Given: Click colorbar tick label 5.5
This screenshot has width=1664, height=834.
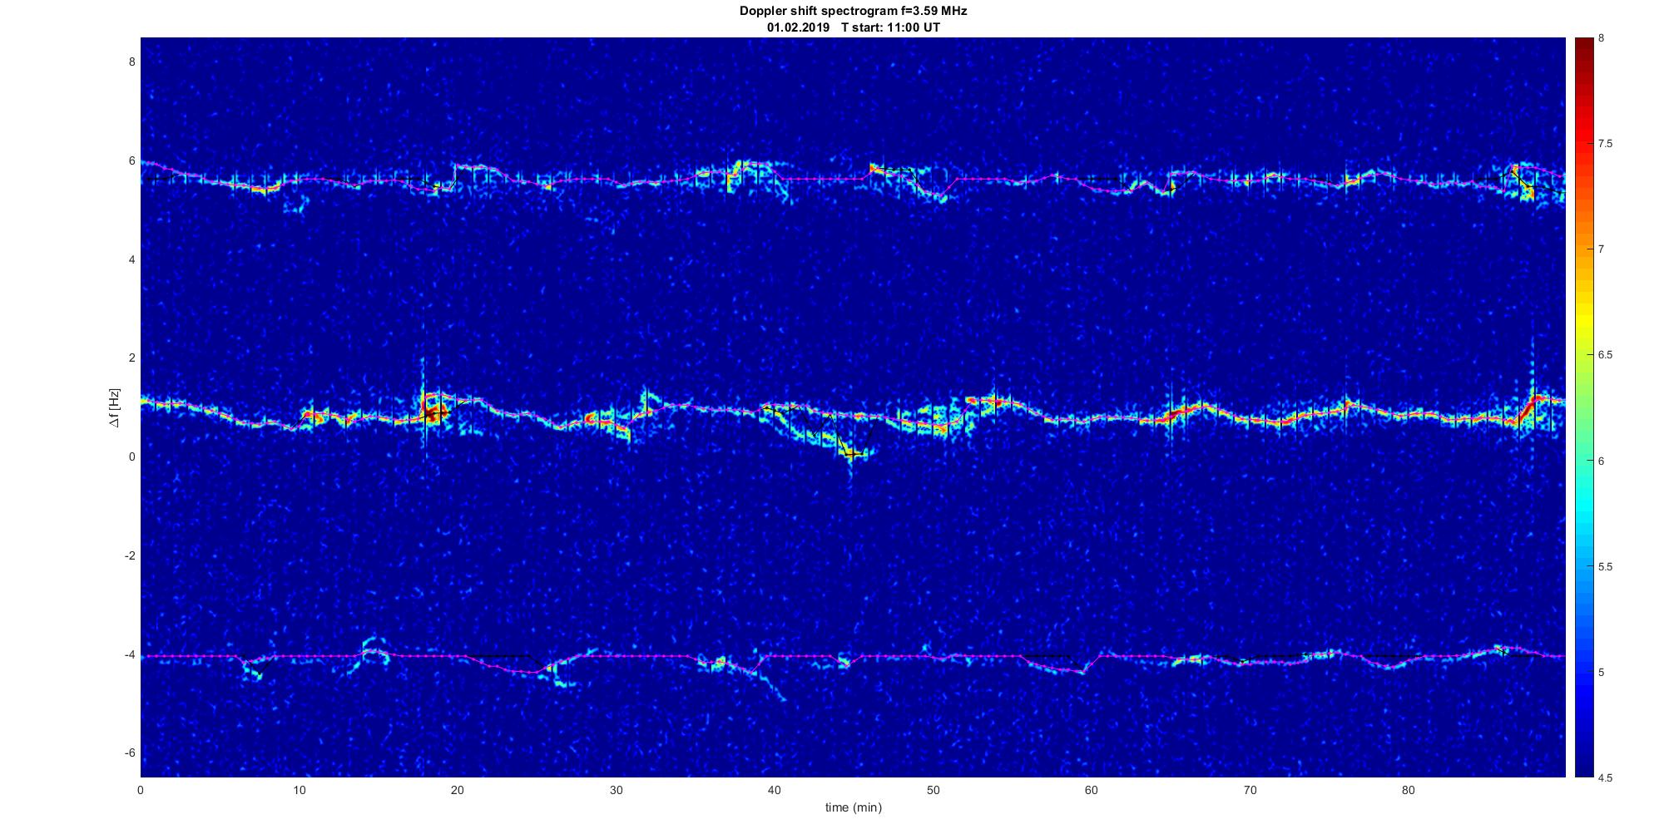Looking at the screenshot, I should point(1605,567).
